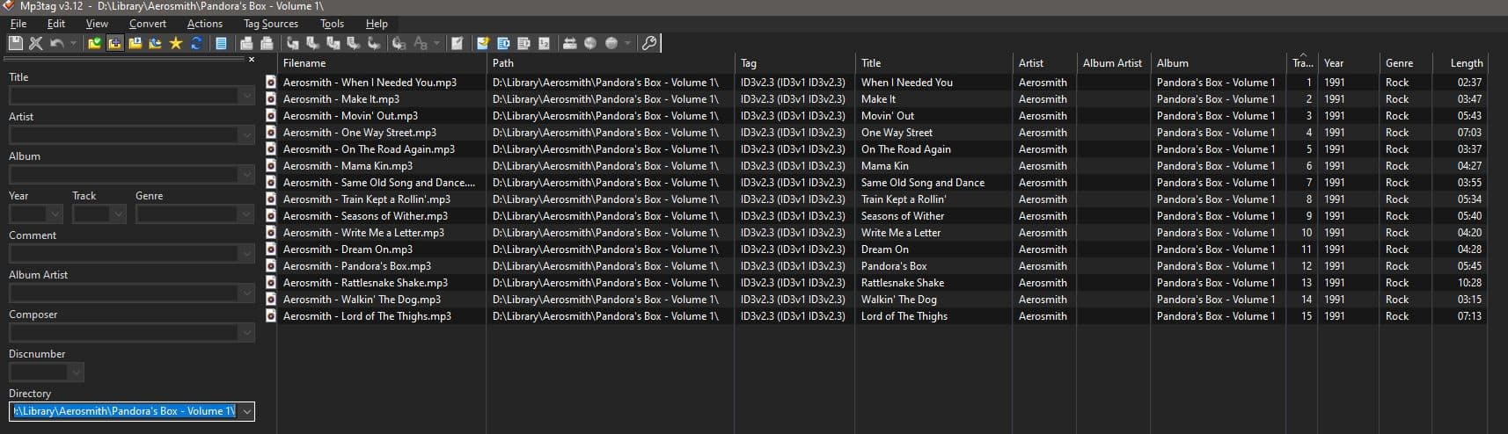Image resolution: width=1508 pixels, height=434 pixels.
Task: Click file icon beside 'Aerosmith - Pandora's Box.mp3'
Action: pos(271,266)
